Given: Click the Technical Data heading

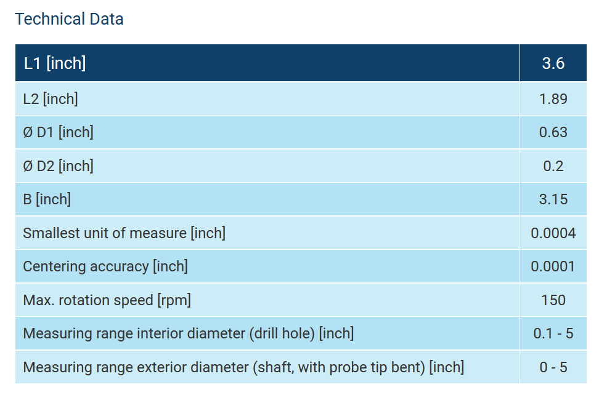Looking at the screenshot, I should 69,19.
